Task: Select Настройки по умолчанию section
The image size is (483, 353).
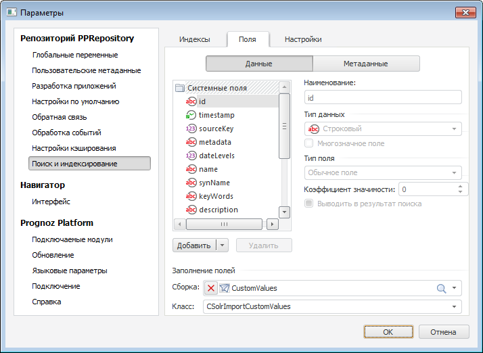Action: pyautogui.click(x=76, y=101)
